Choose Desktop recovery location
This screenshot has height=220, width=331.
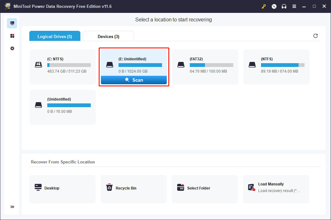[x=62, y=189]
